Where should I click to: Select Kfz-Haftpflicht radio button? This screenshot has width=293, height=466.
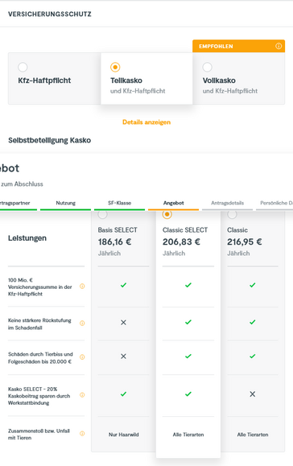pyautogui.click(x=23, y=67)
